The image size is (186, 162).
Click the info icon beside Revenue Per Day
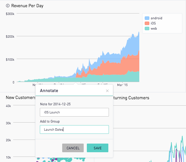pyautogui.click(x=8, y=6)
